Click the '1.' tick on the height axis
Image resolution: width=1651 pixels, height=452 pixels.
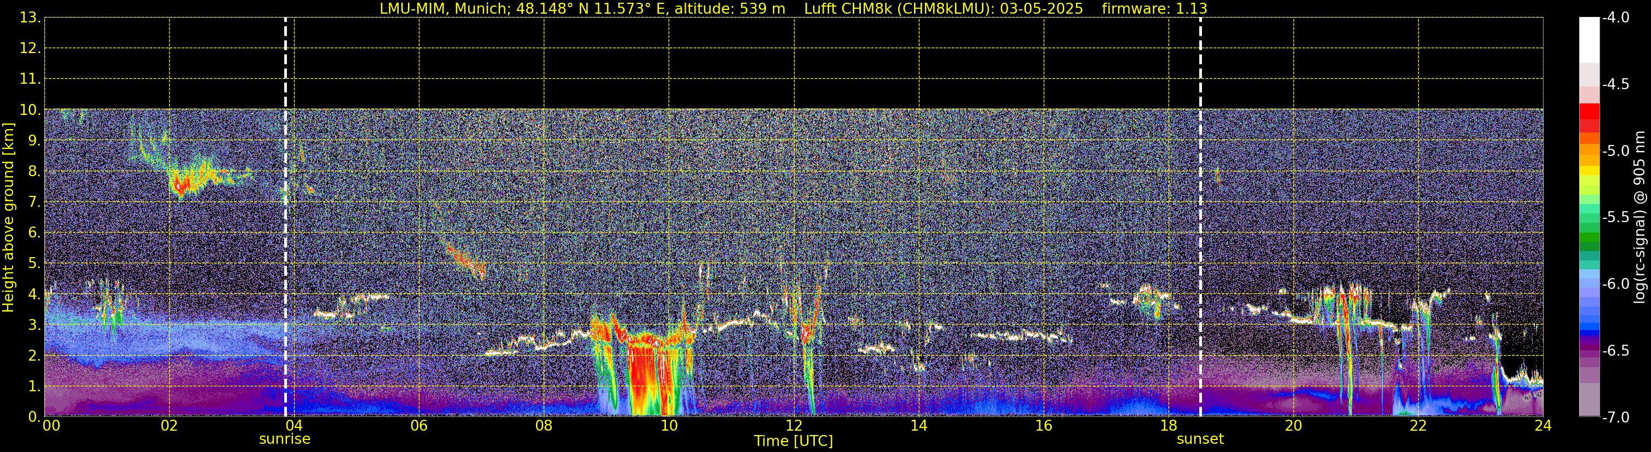[x=34, y=387]
